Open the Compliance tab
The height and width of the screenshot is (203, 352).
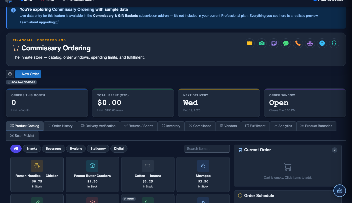tap(200, 126)
